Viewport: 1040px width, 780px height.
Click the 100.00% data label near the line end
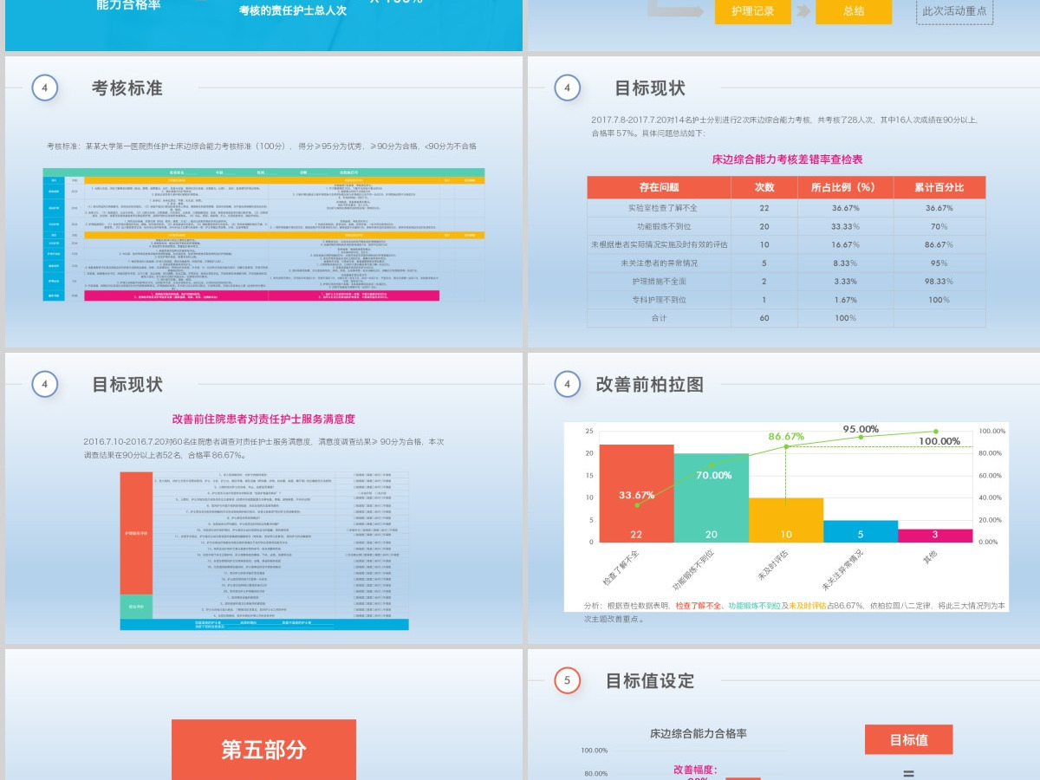[x=939, y=441]
